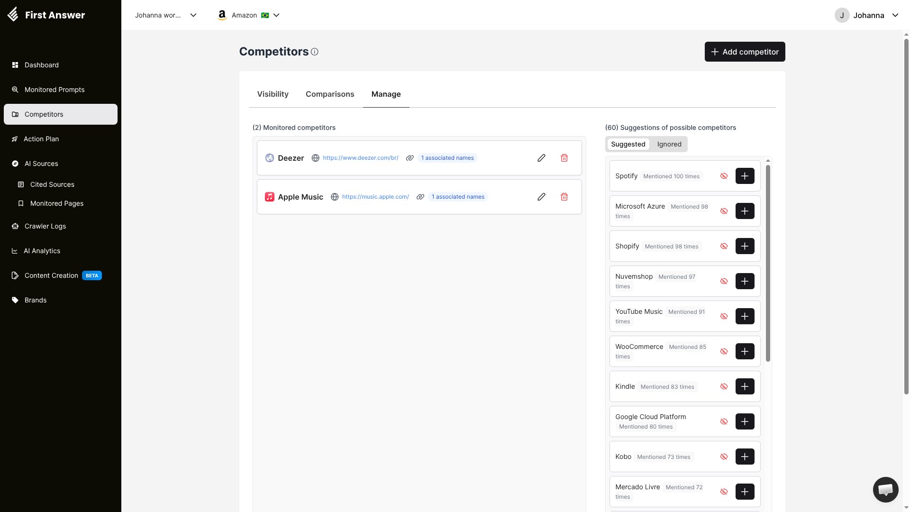Click the Apple Music logo icon

pos(269,197)
